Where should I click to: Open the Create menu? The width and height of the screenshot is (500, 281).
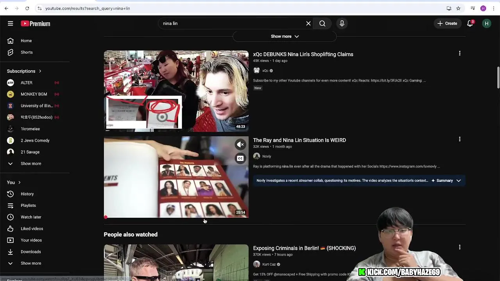pyautogui.click(x=447, y=23)
